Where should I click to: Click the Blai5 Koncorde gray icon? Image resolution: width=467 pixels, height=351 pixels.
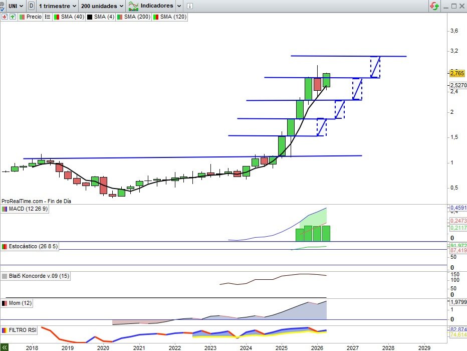pos(5,276)
